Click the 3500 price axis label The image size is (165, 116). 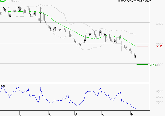159,44
